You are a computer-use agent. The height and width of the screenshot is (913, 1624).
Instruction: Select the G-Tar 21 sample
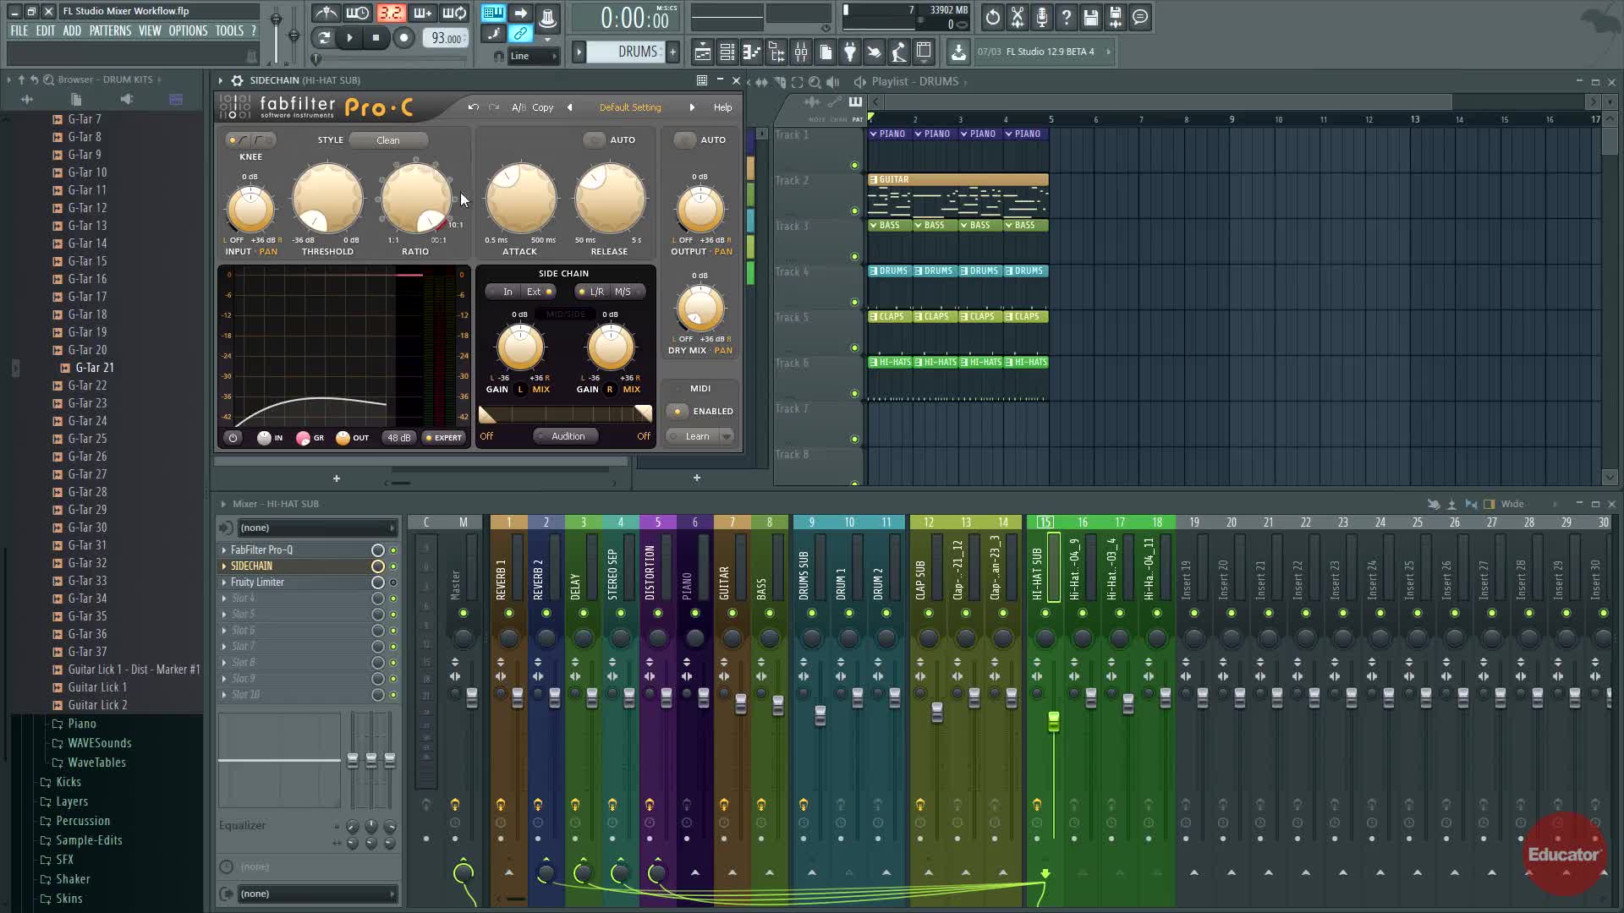(94, 368)
